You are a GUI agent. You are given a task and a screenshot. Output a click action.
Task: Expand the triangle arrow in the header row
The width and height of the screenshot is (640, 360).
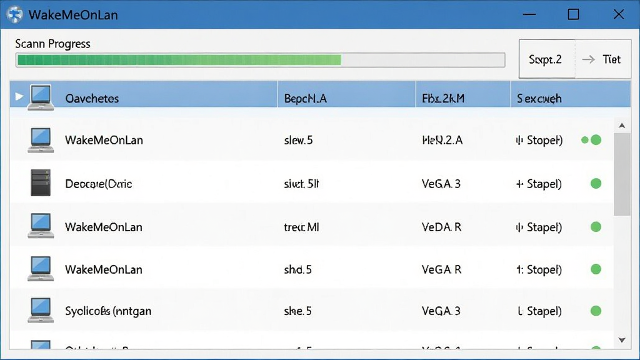click(19, 97)
